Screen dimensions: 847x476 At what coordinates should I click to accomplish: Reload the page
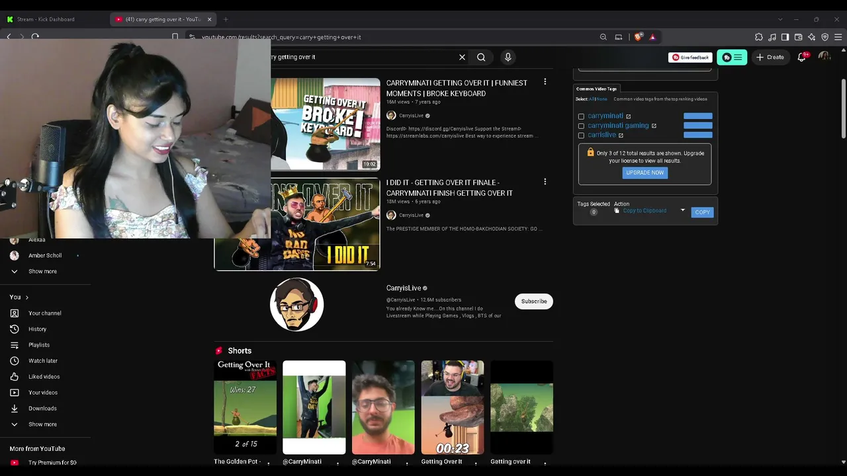[35, 37]
